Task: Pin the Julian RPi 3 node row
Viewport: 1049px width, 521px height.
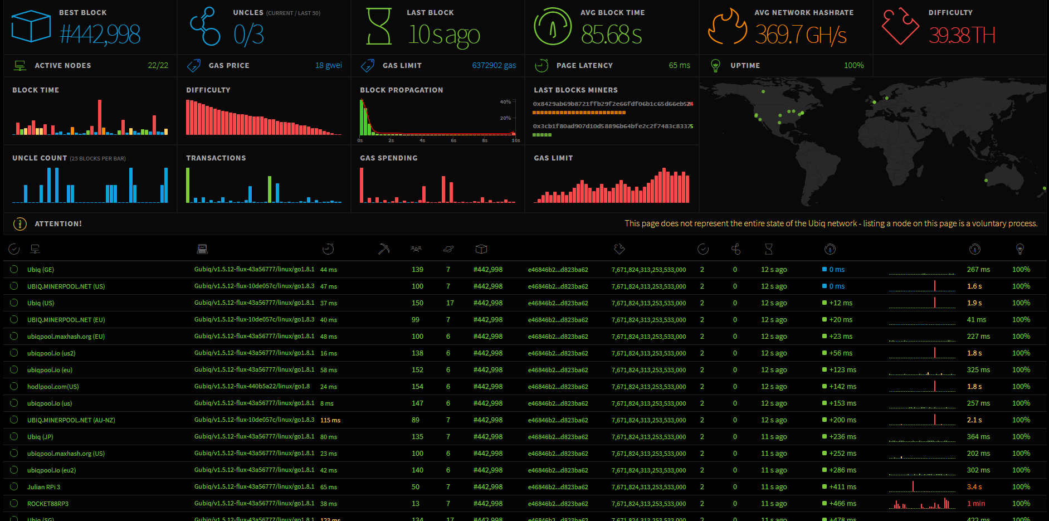Action: tap(14, 486)
